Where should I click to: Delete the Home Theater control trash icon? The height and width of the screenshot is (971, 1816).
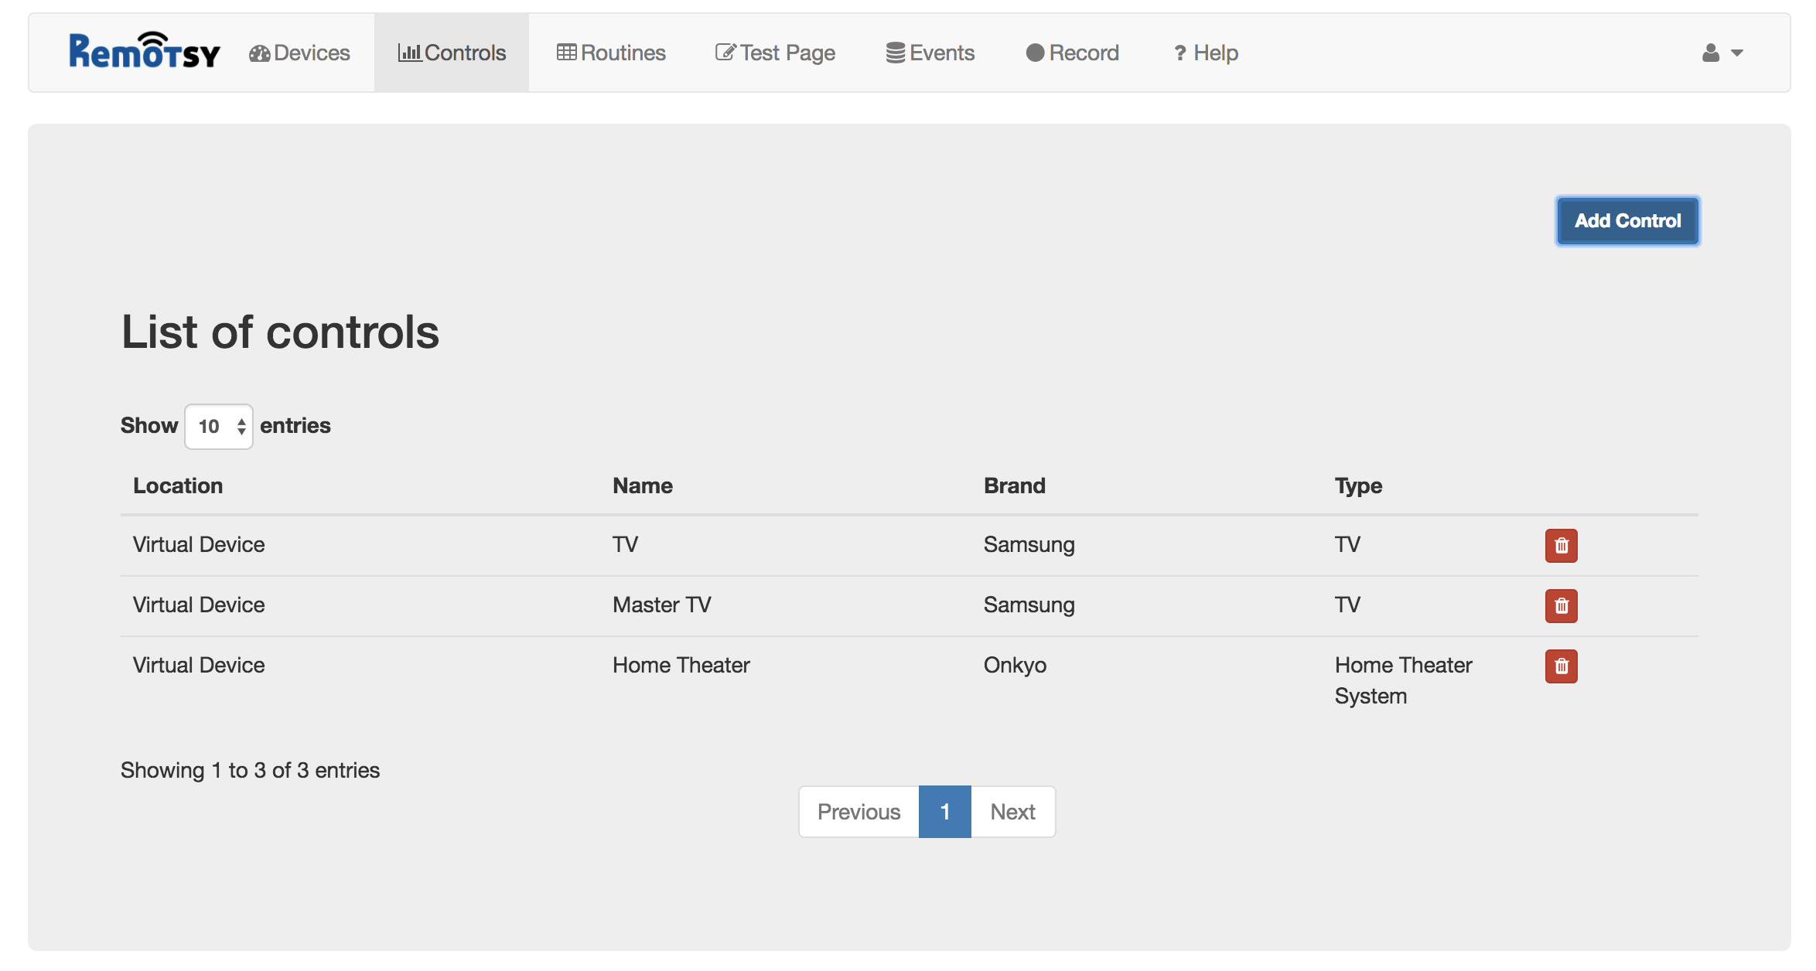pos(1561,666)
